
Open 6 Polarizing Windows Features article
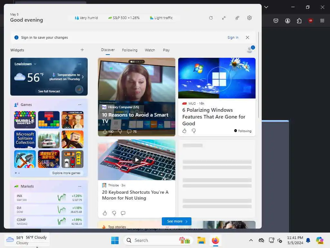tap(214, 117)
